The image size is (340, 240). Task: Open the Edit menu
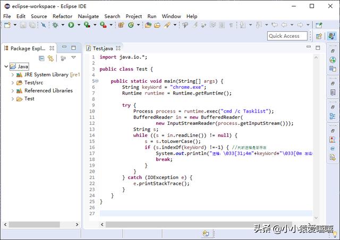pyautogui.click(x=21, y=16)
